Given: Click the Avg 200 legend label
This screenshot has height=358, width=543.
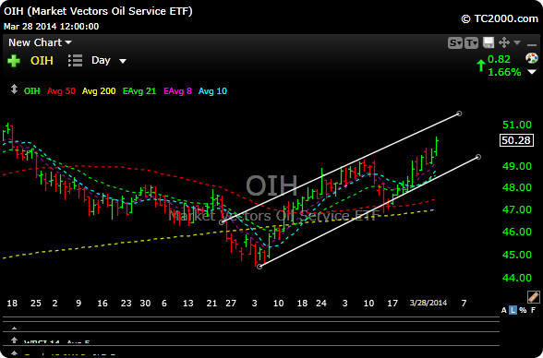Looking at the screenshot, I should click(99, 91).
